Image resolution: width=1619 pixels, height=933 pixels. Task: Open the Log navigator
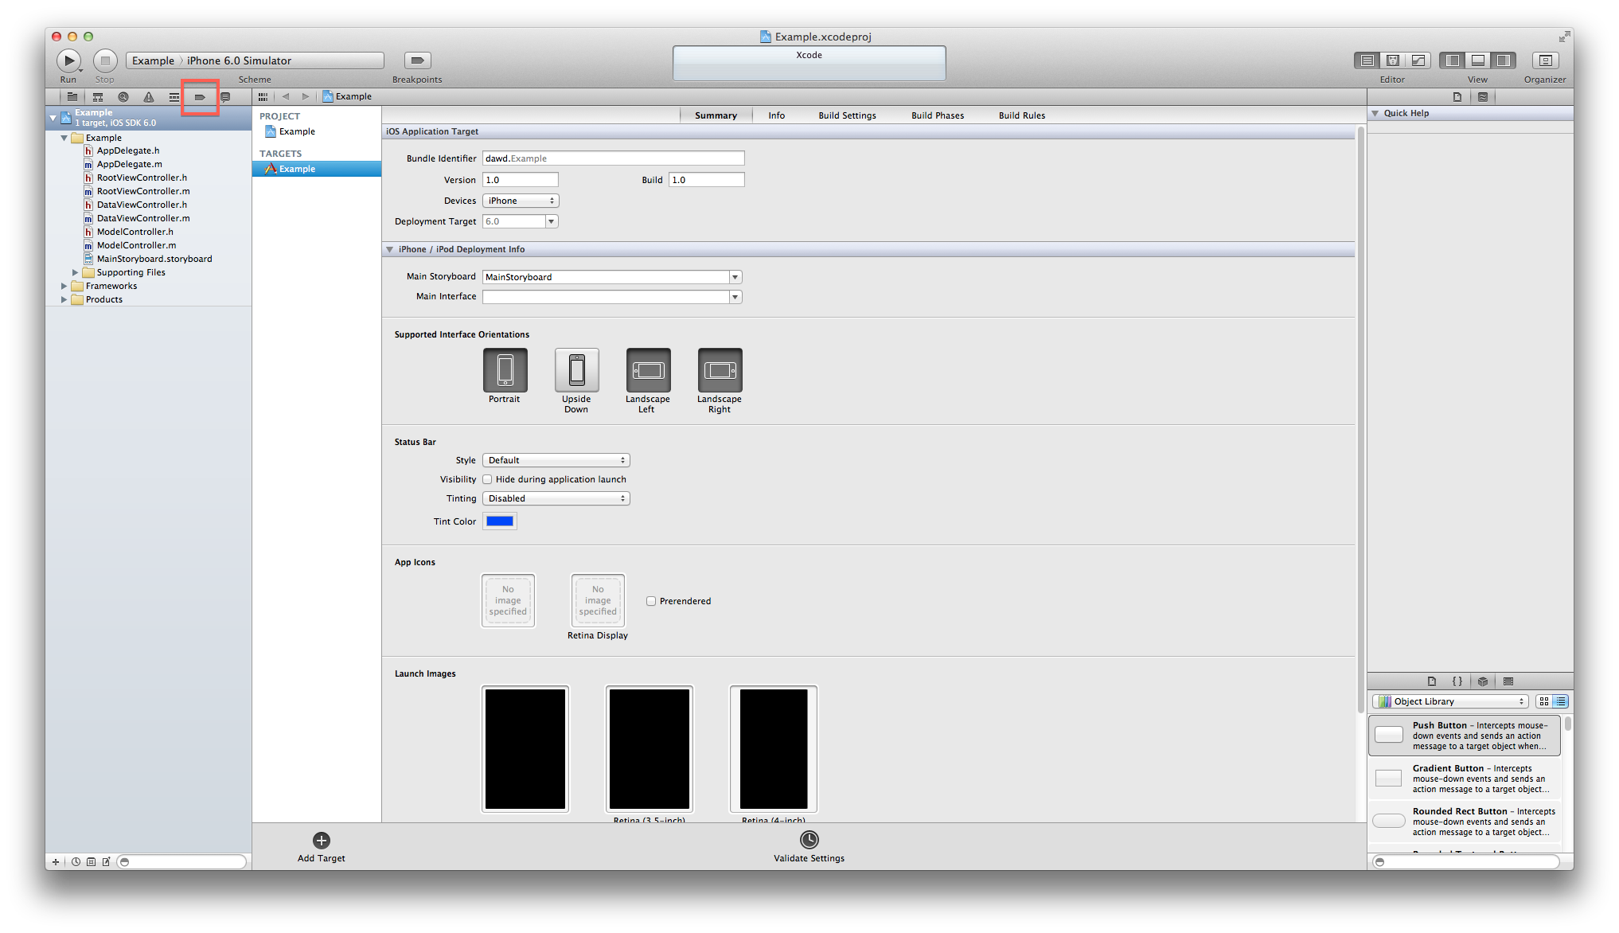tap(225, 97)
